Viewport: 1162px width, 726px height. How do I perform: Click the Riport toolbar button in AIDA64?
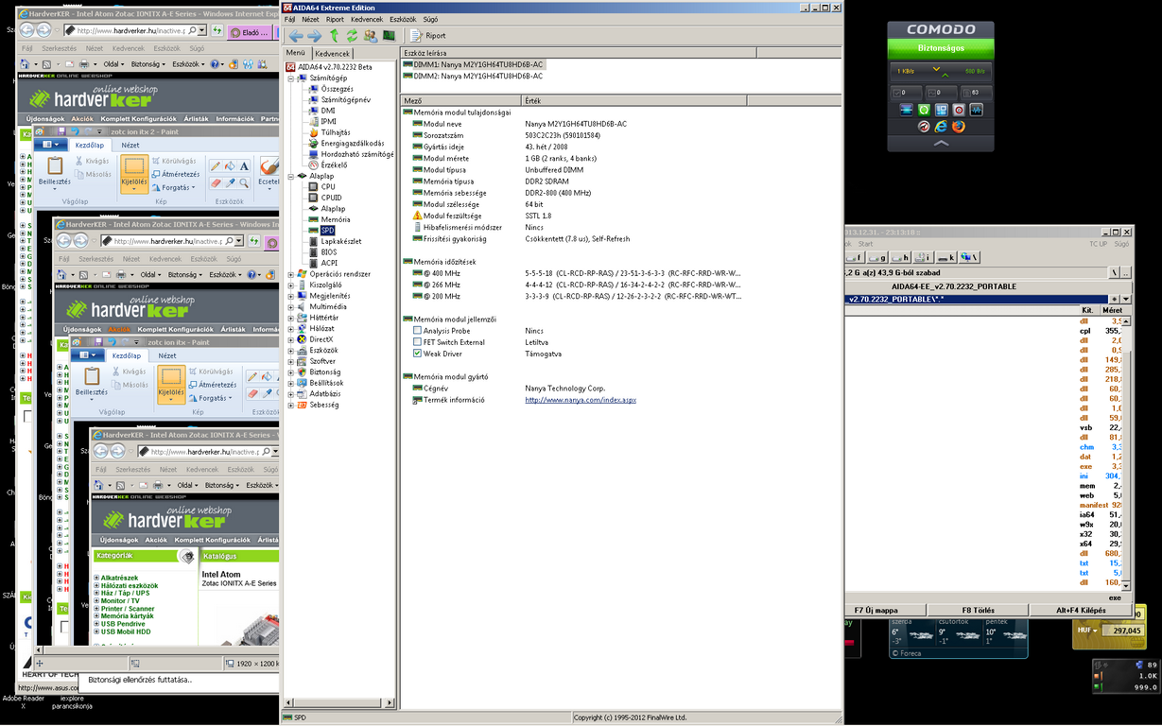point(428,36)
